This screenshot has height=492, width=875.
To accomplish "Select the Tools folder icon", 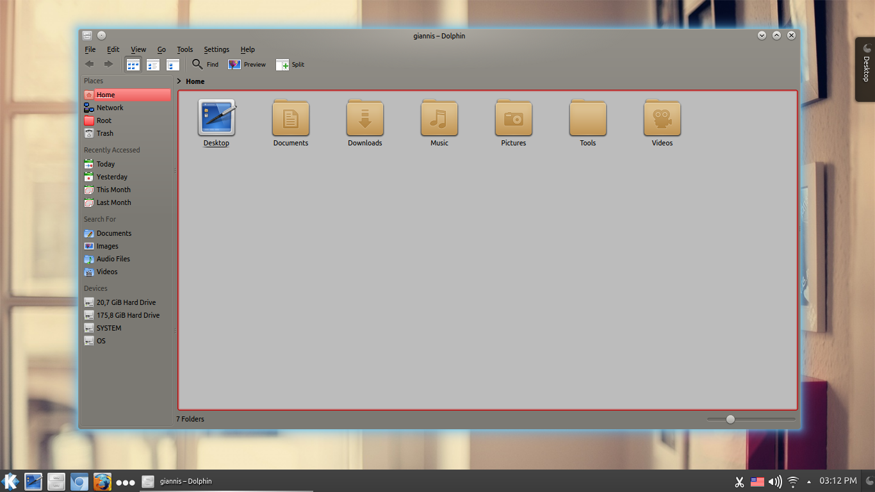I will tap(588, 118).
